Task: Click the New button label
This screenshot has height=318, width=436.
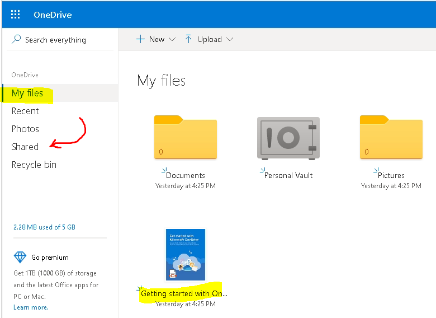Action: [x=157, y=39]
